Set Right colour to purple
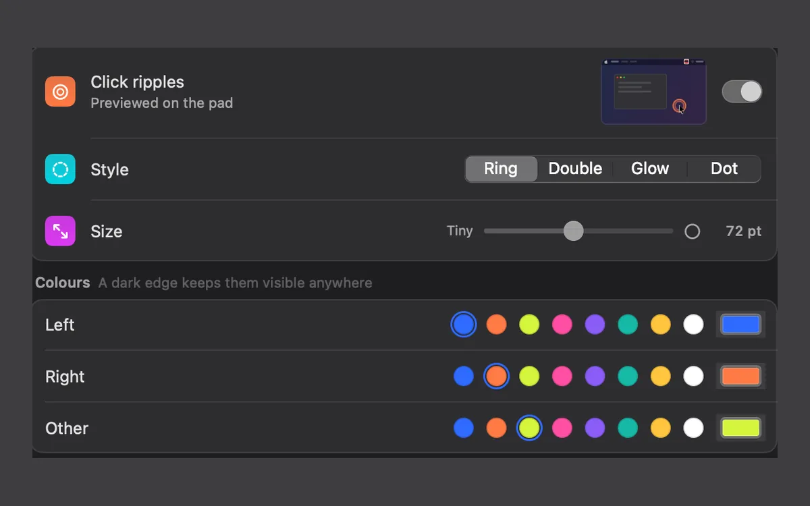Screen dimensions: 810x506 point(595,376)
